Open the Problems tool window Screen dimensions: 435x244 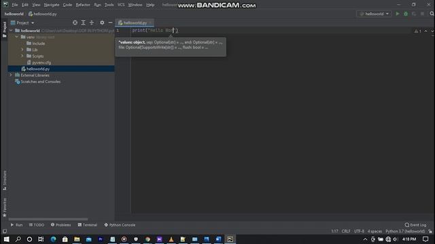(60, 225)
